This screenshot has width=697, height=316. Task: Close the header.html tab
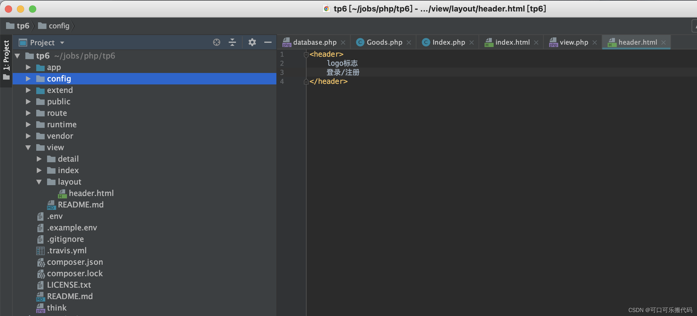[x=664, y=43]
